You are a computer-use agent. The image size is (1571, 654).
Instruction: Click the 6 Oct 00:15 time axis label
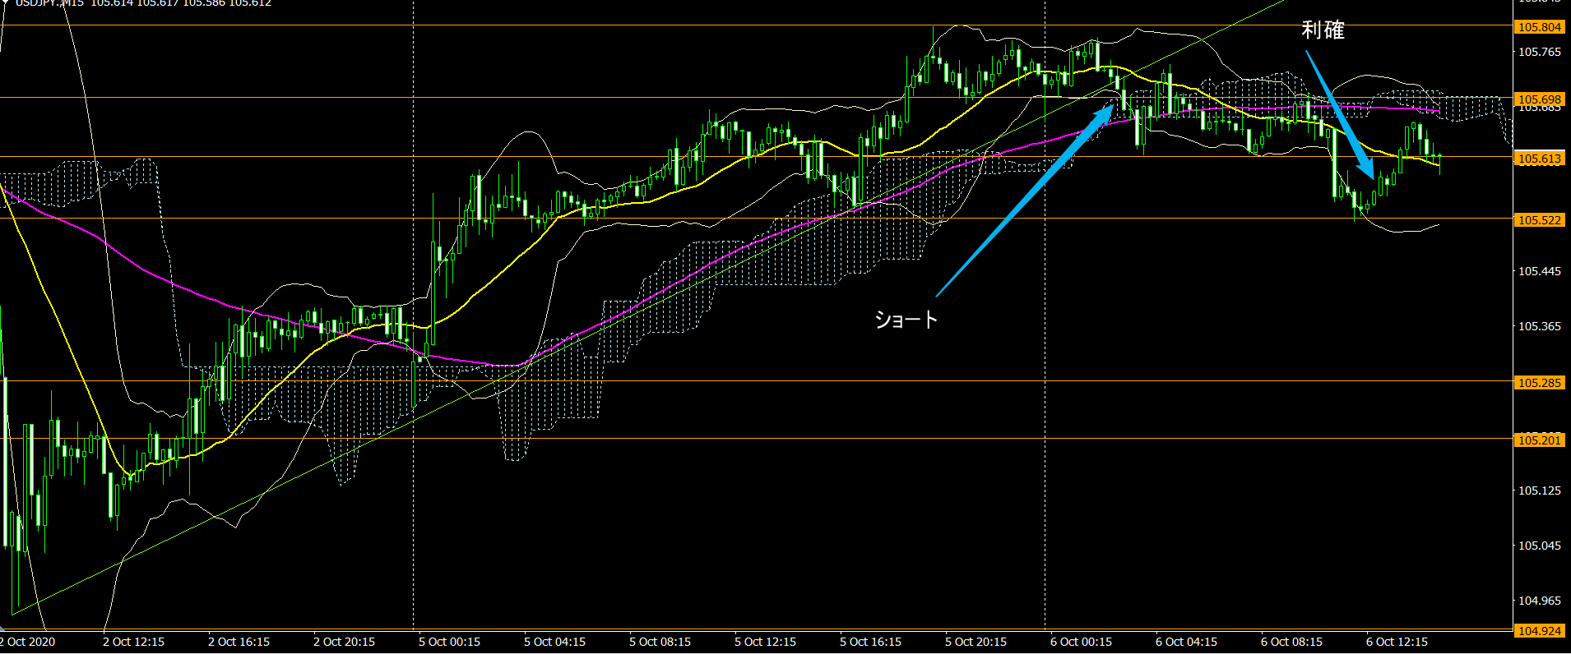click(1081, 642)
